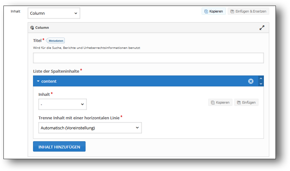
Task: Open the Metadaten tag button
Action: coord(56,41)
